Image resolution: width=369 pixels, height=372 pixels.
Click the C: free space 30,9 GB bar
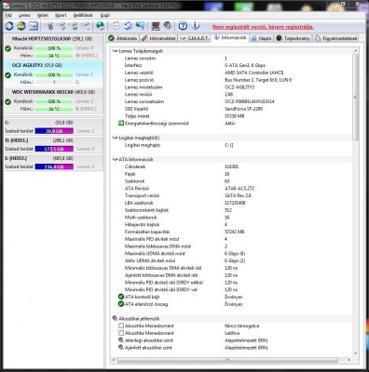point(54,131)
